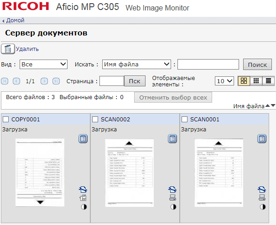Click user tools icon on COPY0001 card

point(83,190)
